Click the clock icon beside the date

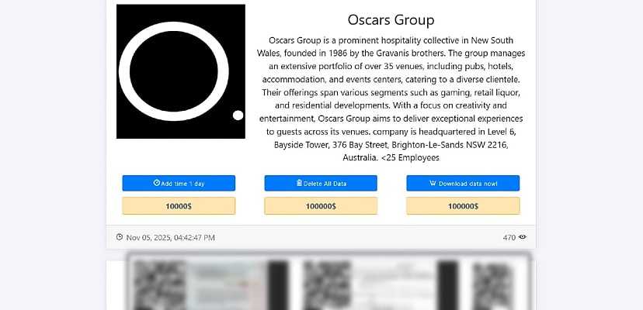(x=120, y=236)
